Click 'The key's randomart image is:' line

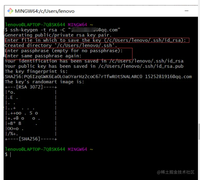click(x=45, y=82)
